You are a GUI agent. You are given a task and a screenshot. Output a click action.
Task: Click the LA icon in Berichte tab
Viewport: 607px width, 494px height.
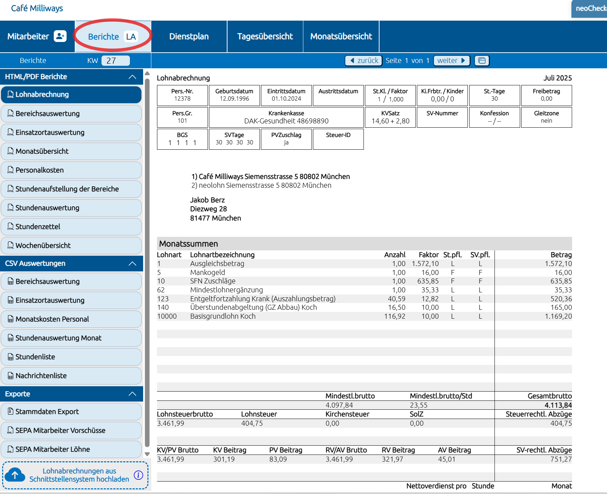tap(131, 37)
